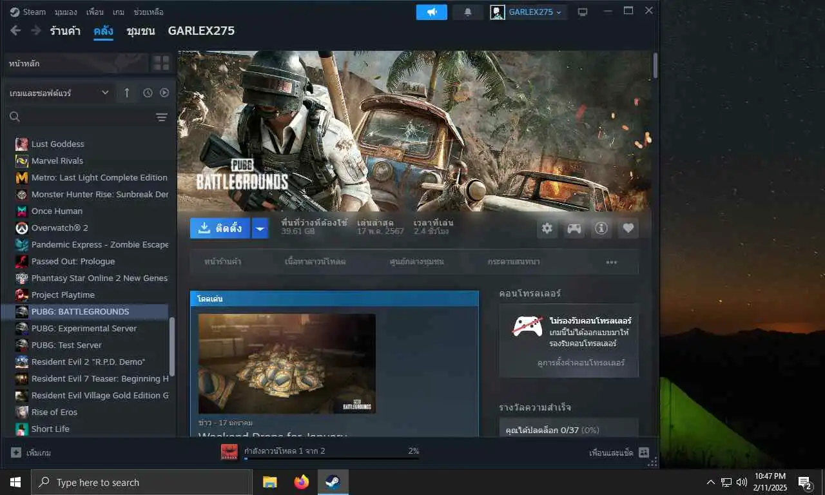Click the Windows Start button

pos(15,482)
